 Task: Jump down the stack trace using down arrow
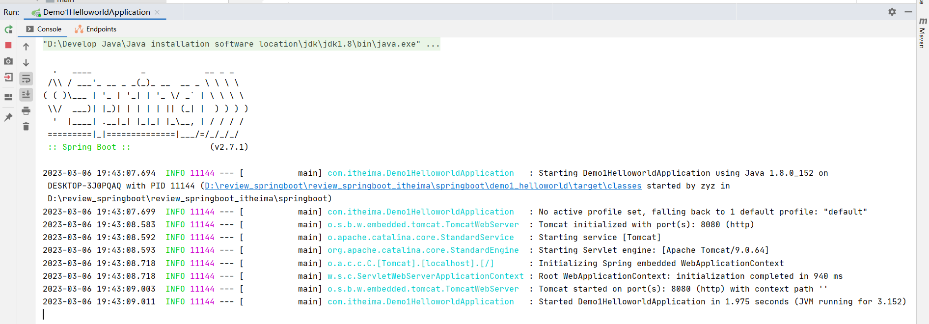26,63
